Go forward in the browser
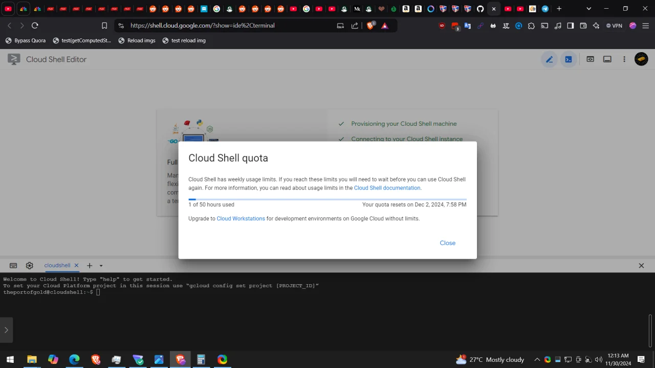This screenshot has width=655, height=368. point(21,26)
